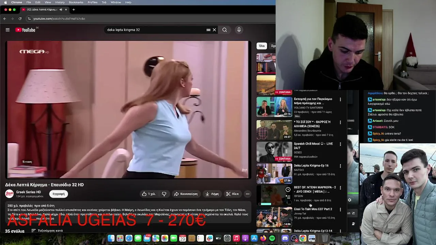Viewport: 436px width, 245px height.
Task: Dislike the video with thumbs down
Action: point(164,194)
